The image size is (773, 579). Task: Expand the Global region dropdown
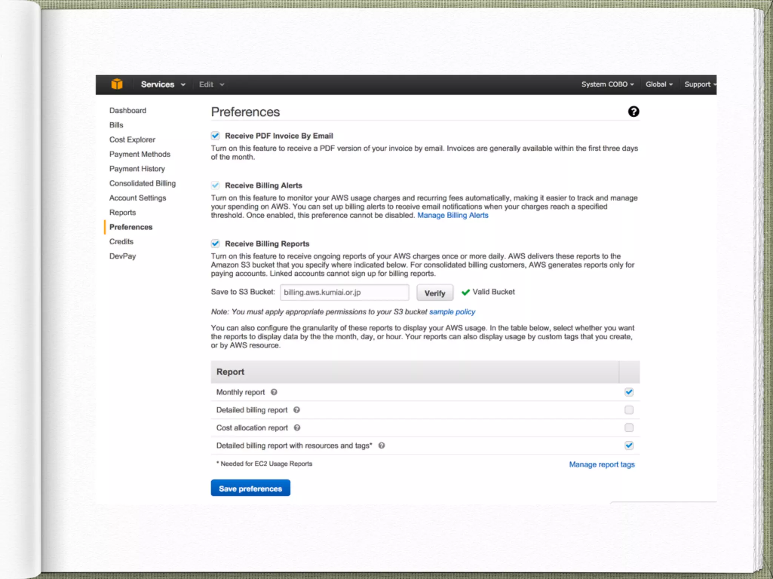click(x=659, y=84)
